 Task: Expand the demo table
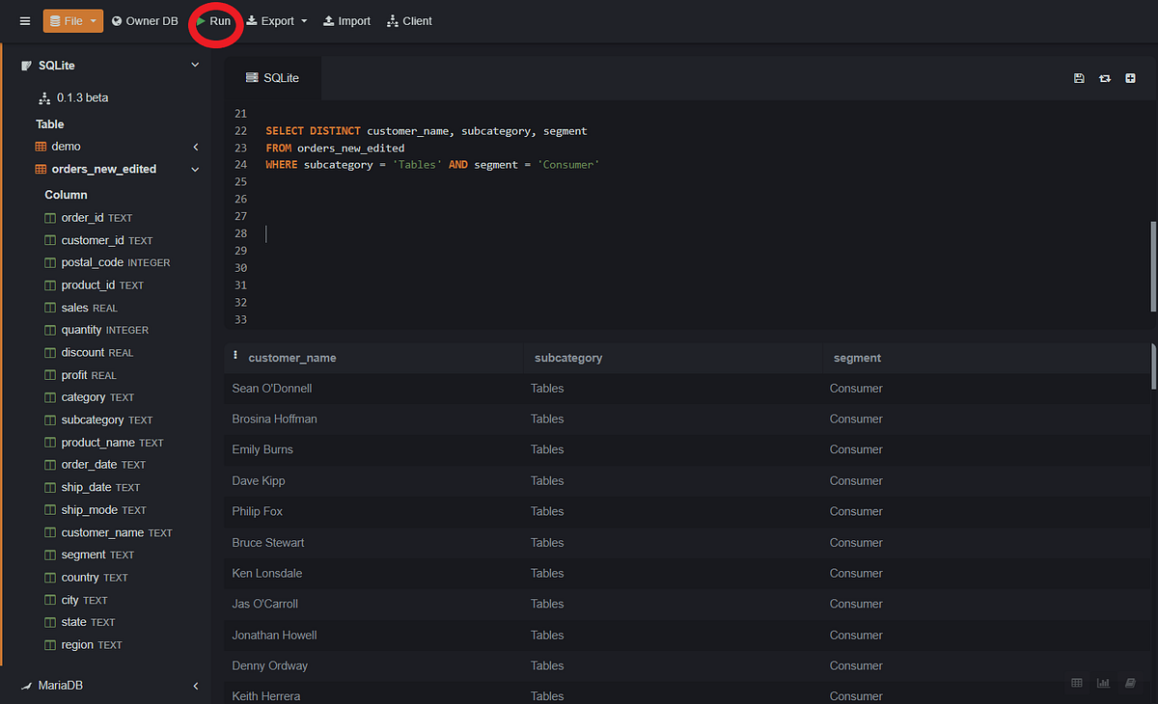195,147
